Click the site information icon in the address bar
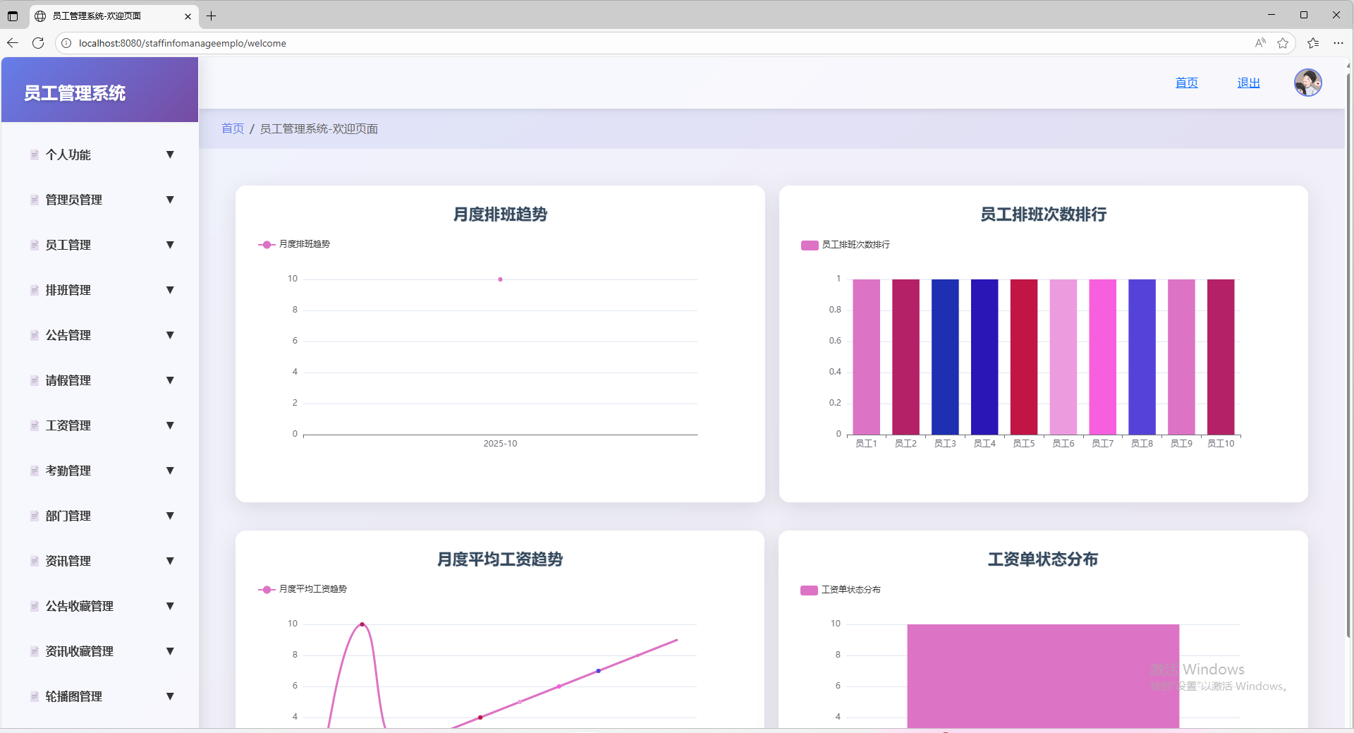 coord(66,43)
